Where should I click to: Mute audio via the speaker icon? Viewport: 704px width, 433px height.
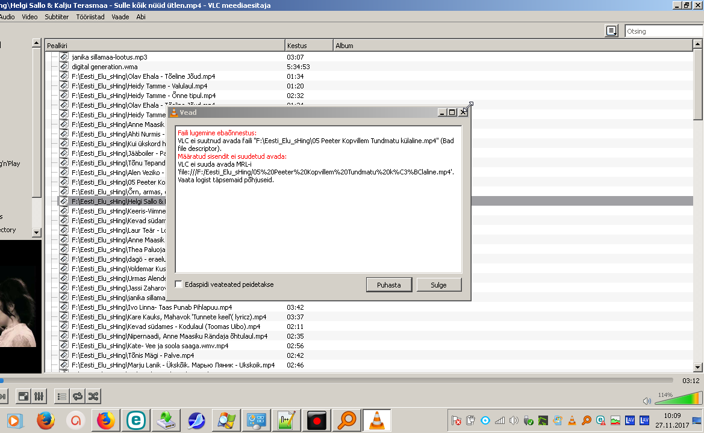click(647, 401)
